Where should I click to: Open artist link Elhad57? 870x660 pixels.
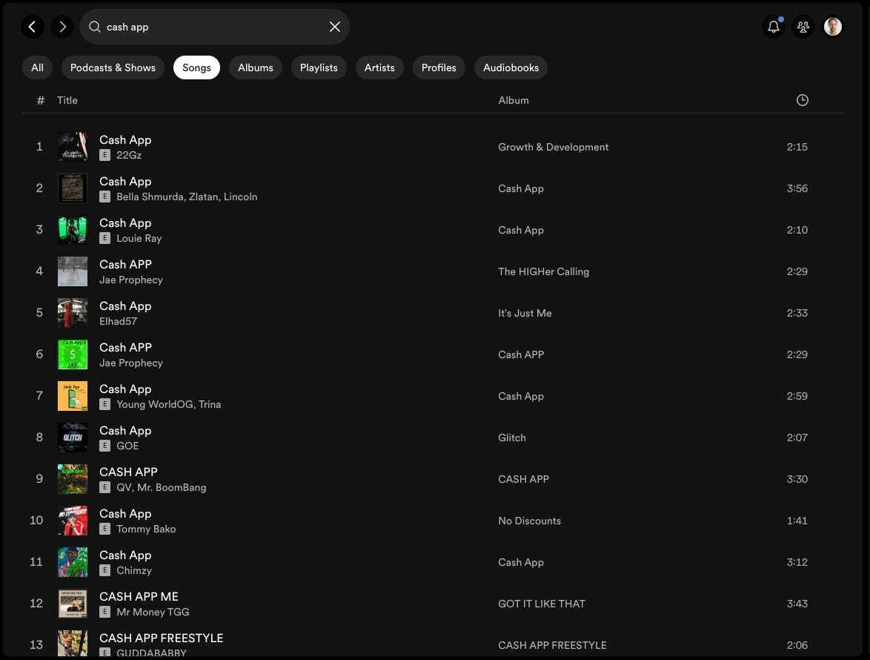[118, 321]
